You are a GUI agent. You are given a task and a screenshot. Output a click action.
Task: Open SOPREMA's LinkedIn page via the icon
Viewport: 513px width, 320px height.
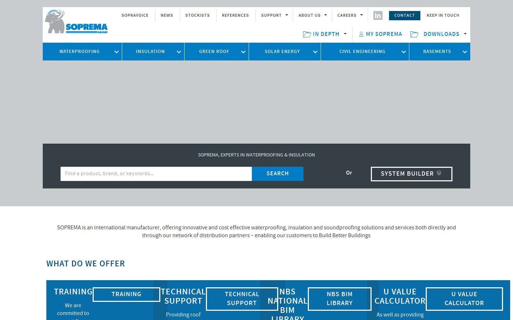click(x=378, y=15)
